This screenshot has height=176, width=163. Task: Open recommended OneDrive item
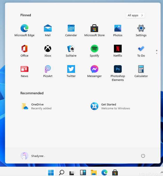pos(36,106)
